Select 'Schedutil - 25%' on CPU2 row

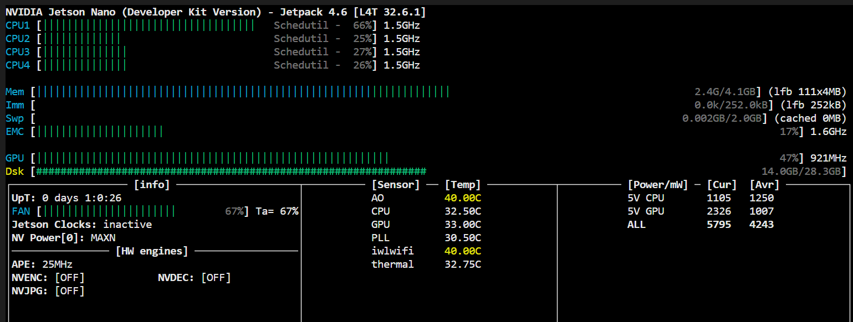(x=323, y=39)
